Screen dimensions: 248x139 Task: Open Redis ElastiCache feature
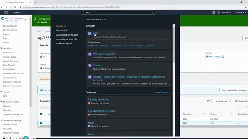(91, 123)
